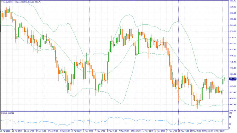Image resolution: width=237 pixels, height=133 pixels.
Task: Click the 22 Apr 17:00 time label
Action: point(29,131)
